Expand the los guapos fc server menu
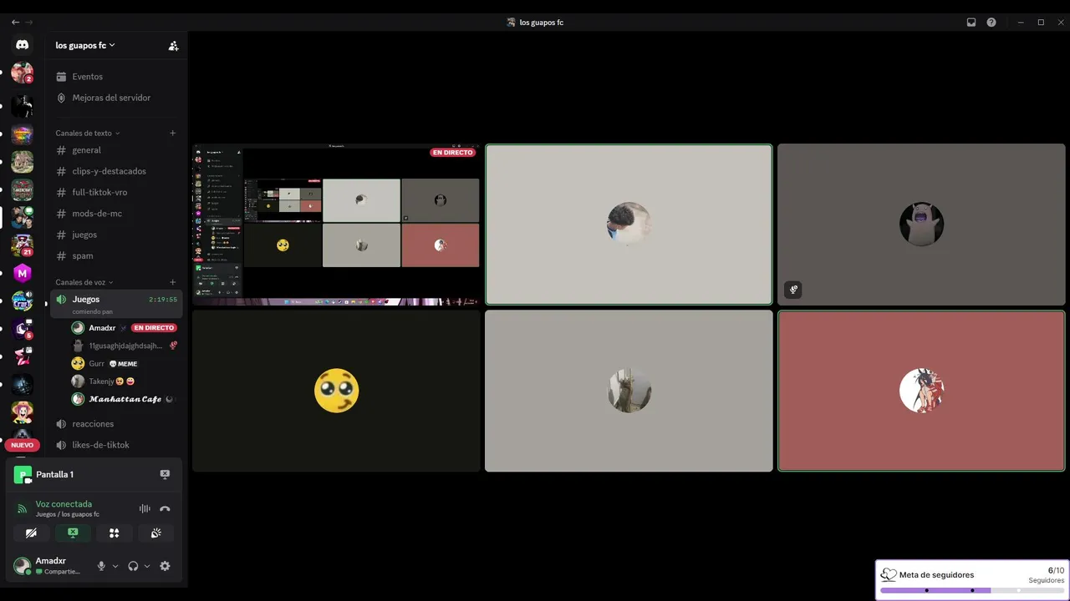 click(x=85, y=45)
